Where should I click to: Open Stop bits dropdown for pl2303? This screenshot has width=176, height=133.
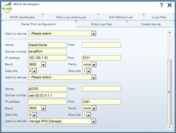point(86,115)
